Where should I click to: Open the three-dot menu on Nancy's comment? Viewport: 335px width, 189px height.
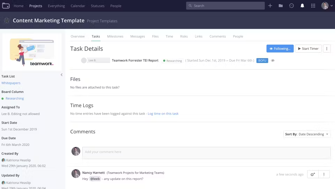(x=324, y=174)
